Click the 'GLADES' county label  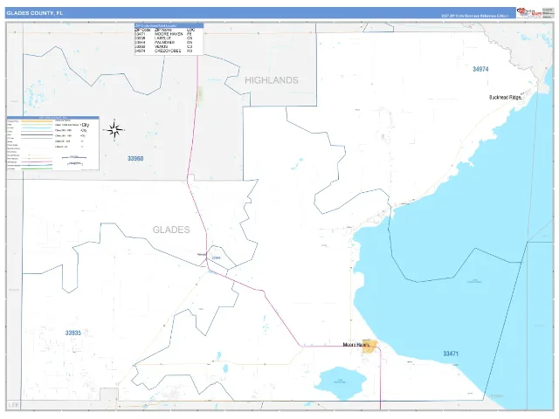click(x=171, y=230)
